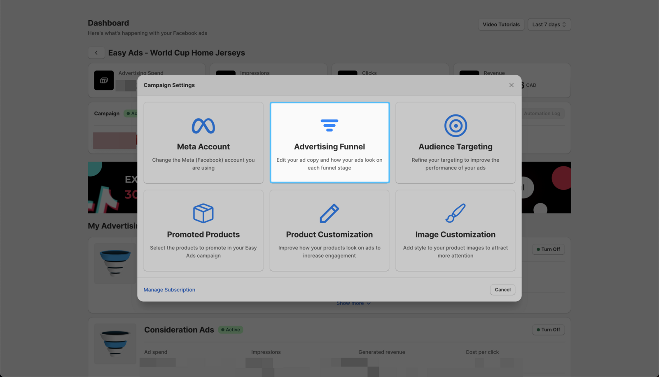
Task: Click the Active status badge on Consideration Ads
Action: (x=230, y=330)
